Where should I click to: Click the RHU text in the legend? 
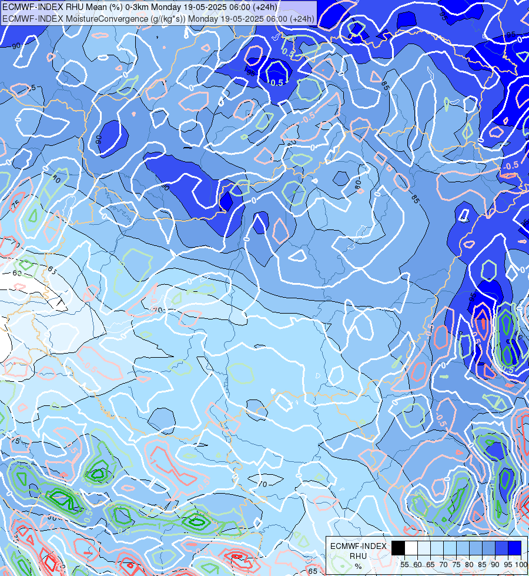[x=358, y=556]
